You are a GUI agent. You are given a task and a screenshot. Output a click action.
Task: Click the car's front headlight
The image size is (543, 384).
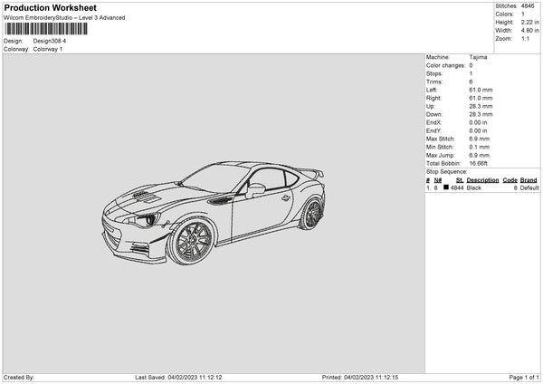click(x=148, y=220)
